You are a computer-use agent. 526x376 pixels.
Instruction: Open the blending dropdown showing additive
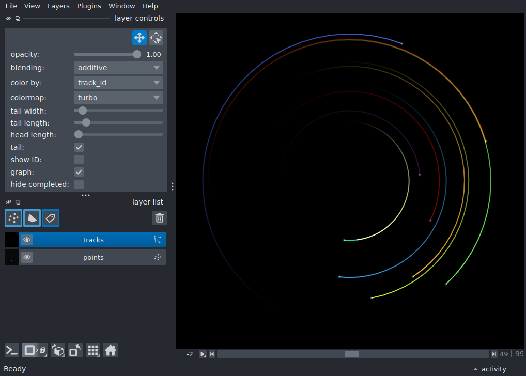[x=118, y=68]
